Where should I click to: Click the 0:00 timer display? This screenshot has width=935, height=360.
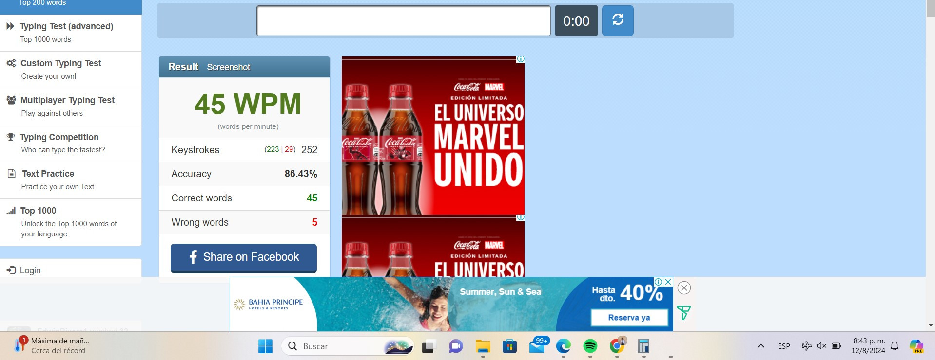(576, 21)
